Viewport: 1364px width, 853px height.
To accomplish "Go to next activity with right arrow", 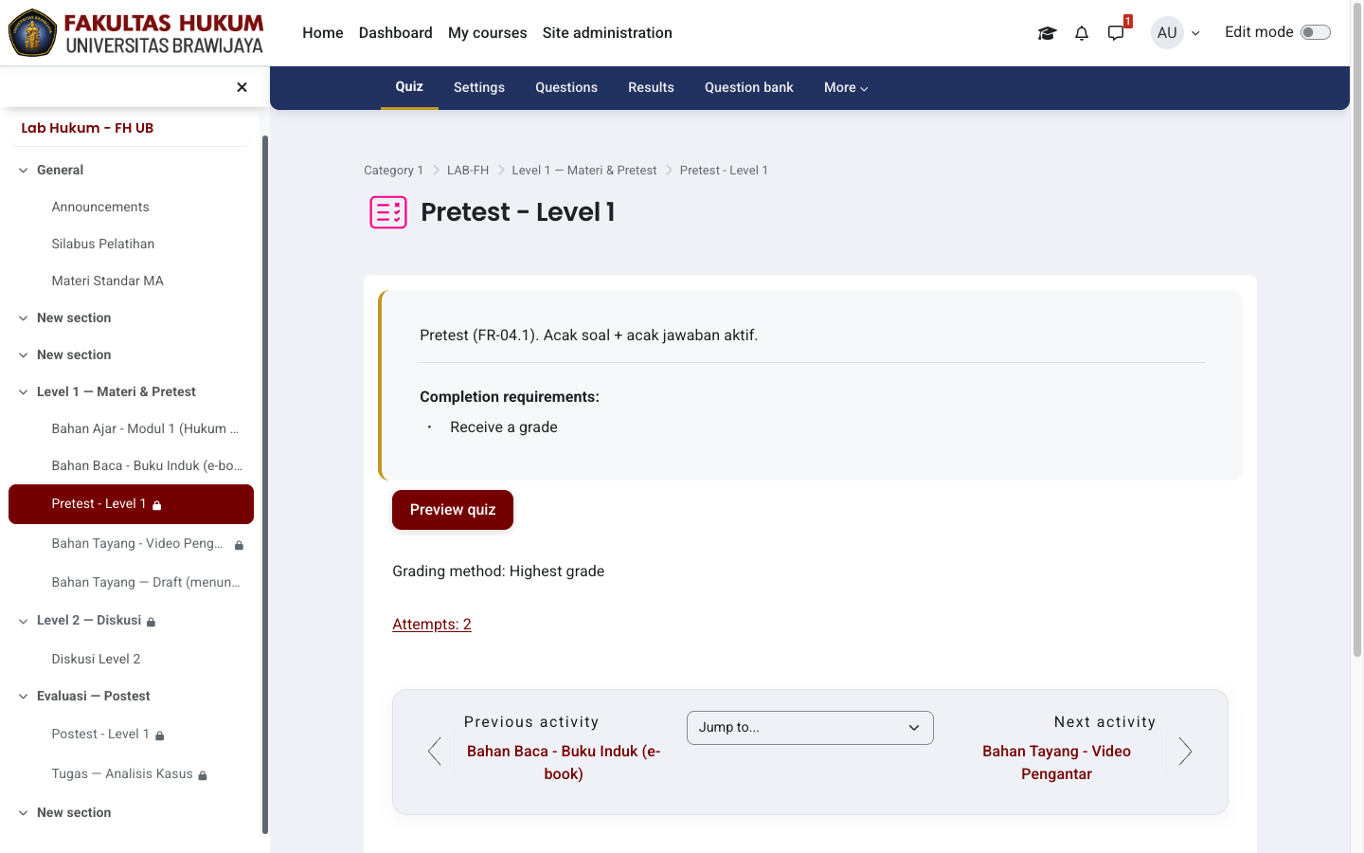I will pyautogui.click(x=1185, y=752).
